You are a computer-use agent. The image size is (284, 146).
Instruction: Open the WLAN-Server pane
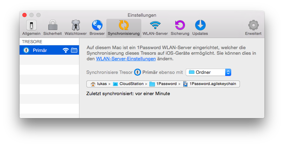click(155, 28)
